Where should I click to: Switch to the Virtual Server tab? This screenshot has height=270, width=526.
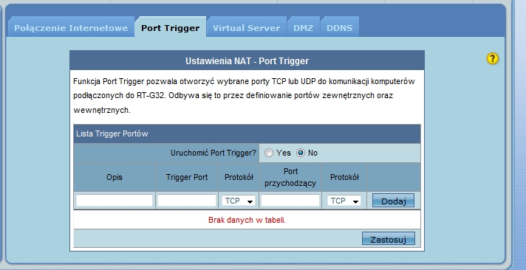coord(246,27)
